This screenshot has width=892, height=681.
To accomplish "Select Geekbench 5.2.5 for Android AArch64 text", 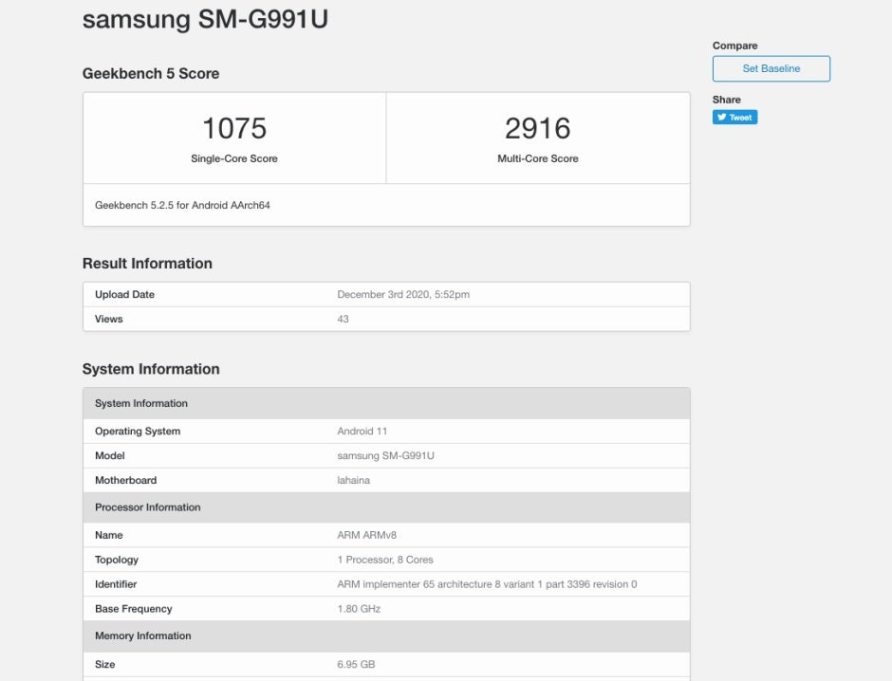I will [182, 205].
